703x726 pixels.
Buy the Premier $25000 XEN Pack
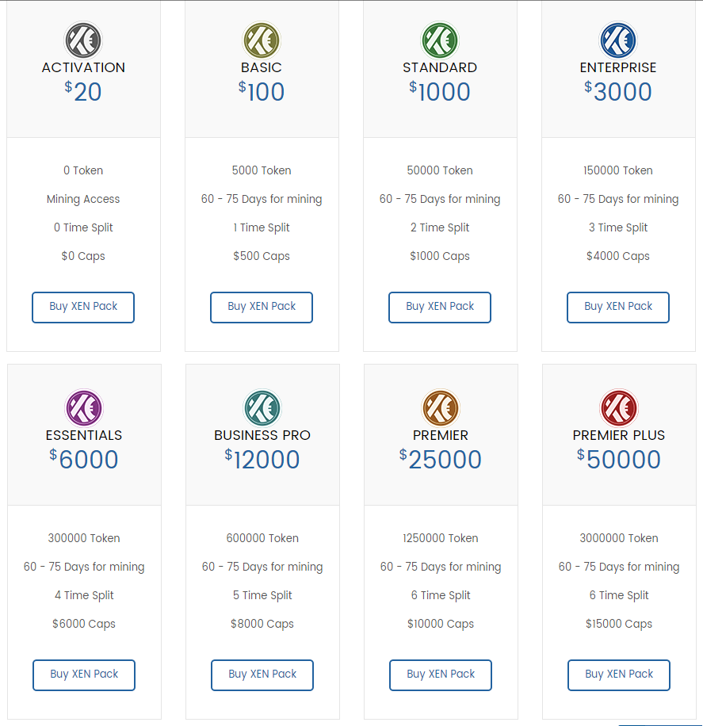(x=441, y=675)
